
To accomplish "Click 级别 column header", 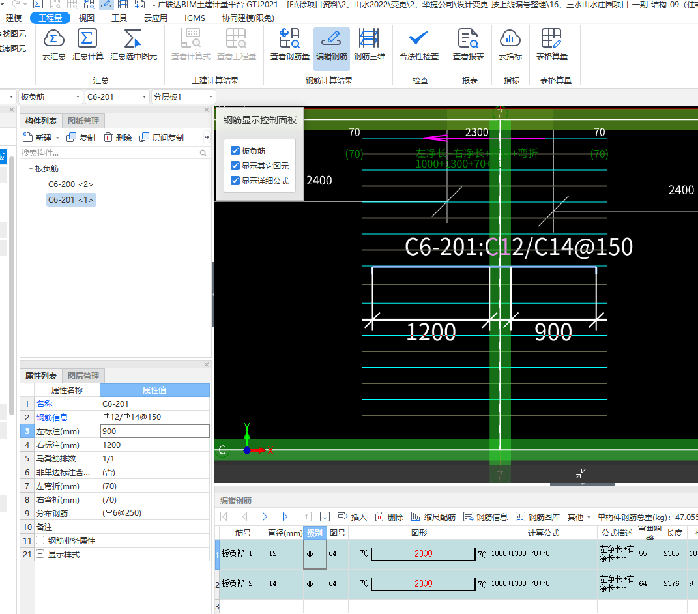I will click(315, 533).
